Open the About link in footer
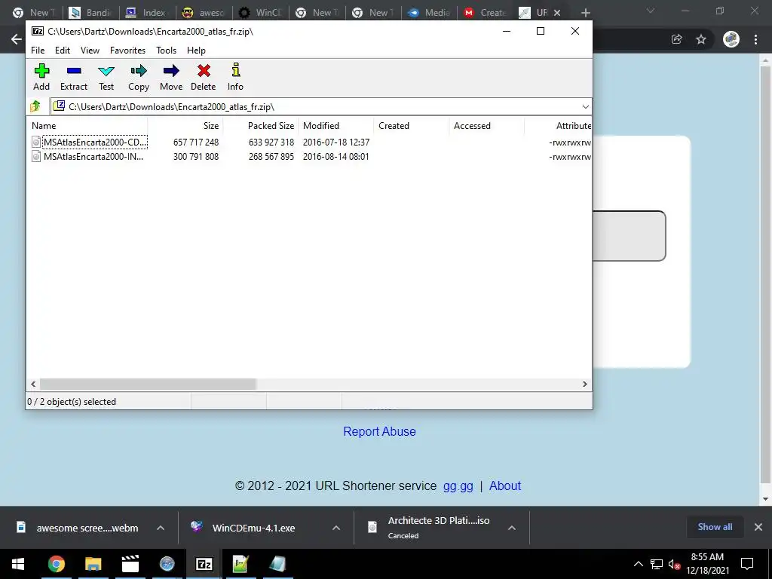The width and height of the screenshot is (772, 579). coord(505,486)
